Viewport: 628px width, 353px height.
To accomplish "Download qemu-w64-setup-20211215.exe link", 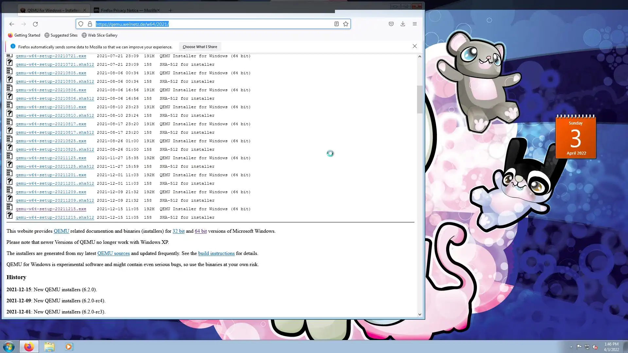I will pos(51,209).
